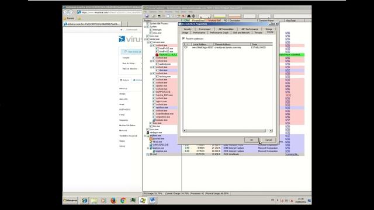374x210 pixels.
Task: Click the red X Kill Process icon
Action: (x=183, y=16)
